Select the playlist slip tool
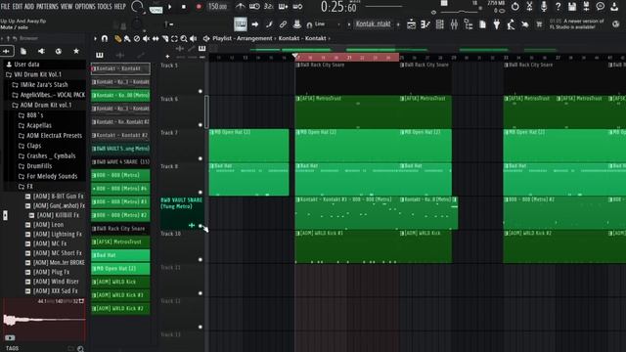Image resolution: width=626 pixels, height=352 pixels. [156, 39]
